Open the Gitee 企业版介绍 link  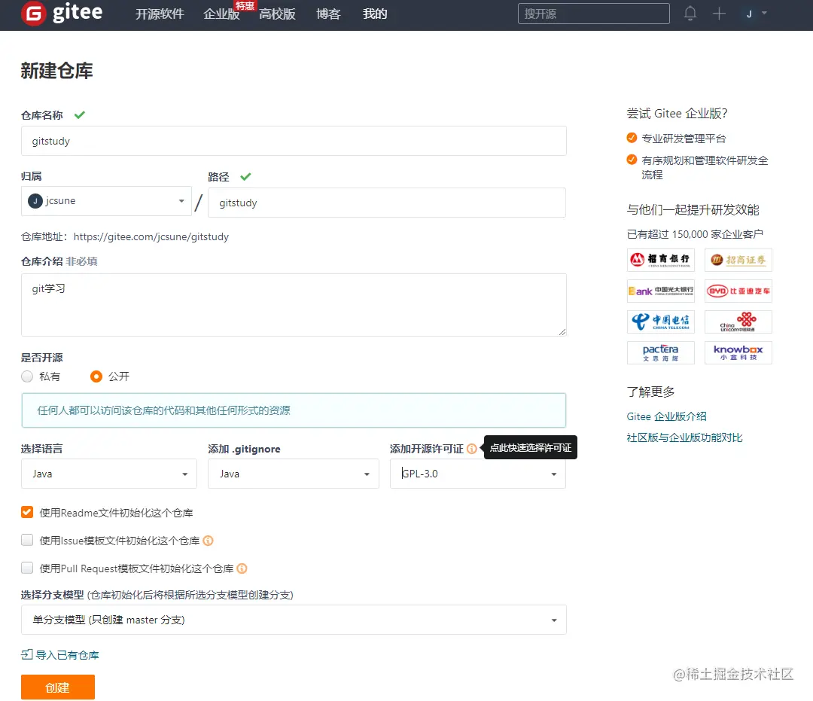(666, 416)
